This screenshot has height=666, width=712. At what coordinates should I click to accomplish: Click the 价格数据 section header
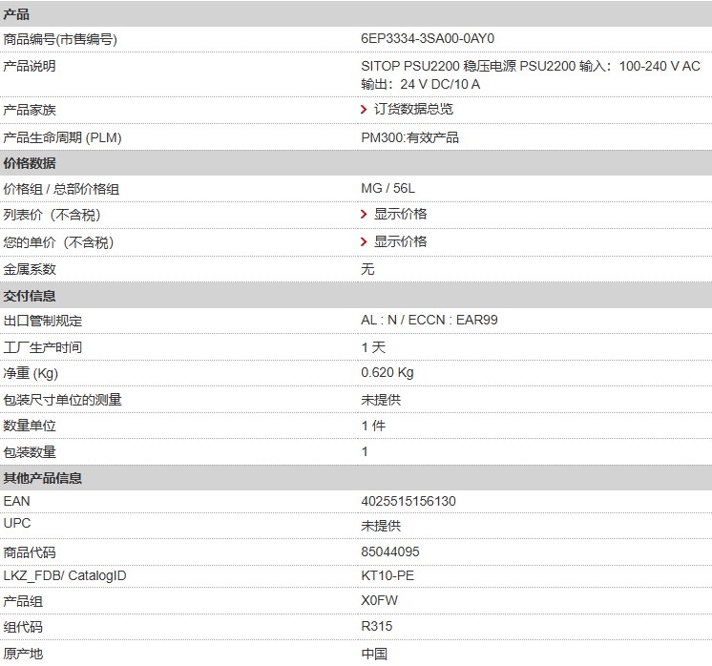pos(30,163)
